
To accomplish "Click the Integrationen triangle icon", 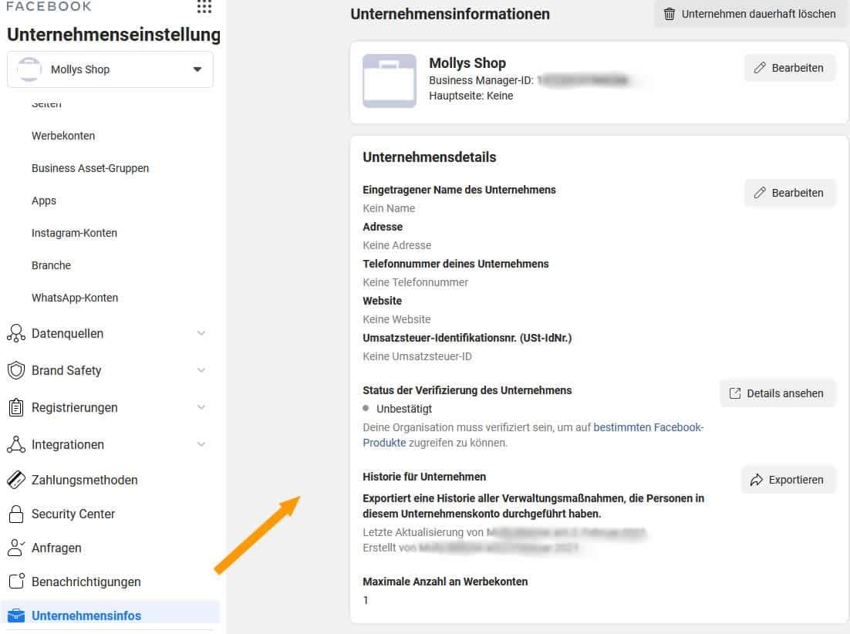I will coord(16,444).
